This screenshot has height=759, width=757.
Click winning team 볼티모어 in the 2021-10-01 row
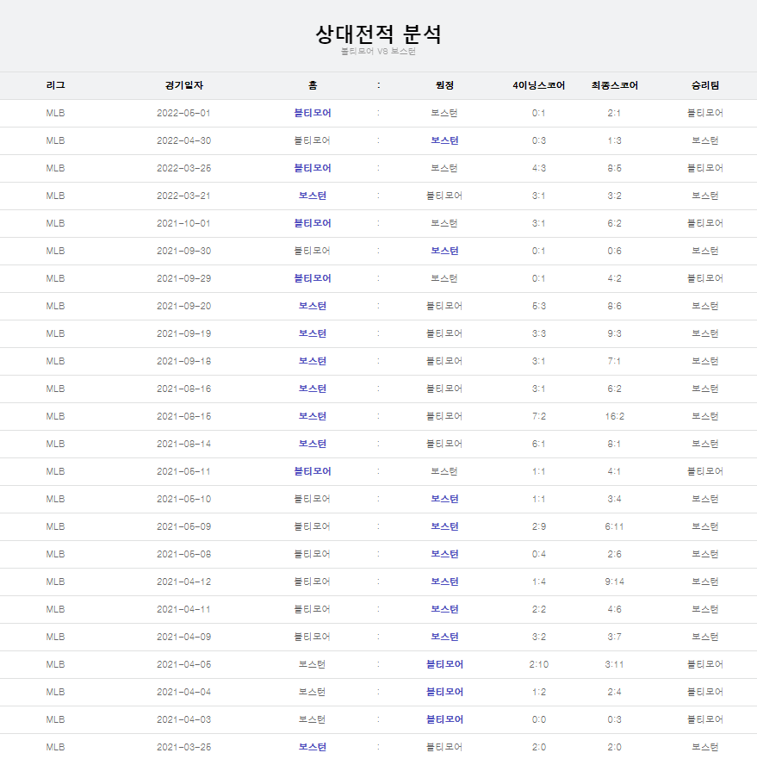pyautogui.click(x=705, y=224)
